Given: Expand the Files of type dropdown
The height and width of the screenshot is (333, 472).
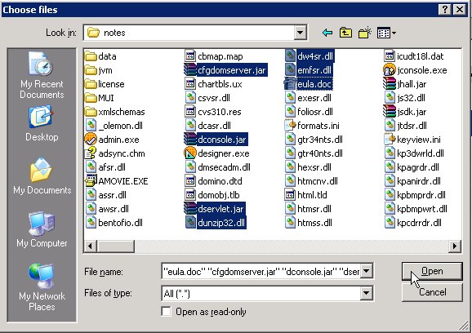Looking at the screenshot, I should click(x=367, y=293).
